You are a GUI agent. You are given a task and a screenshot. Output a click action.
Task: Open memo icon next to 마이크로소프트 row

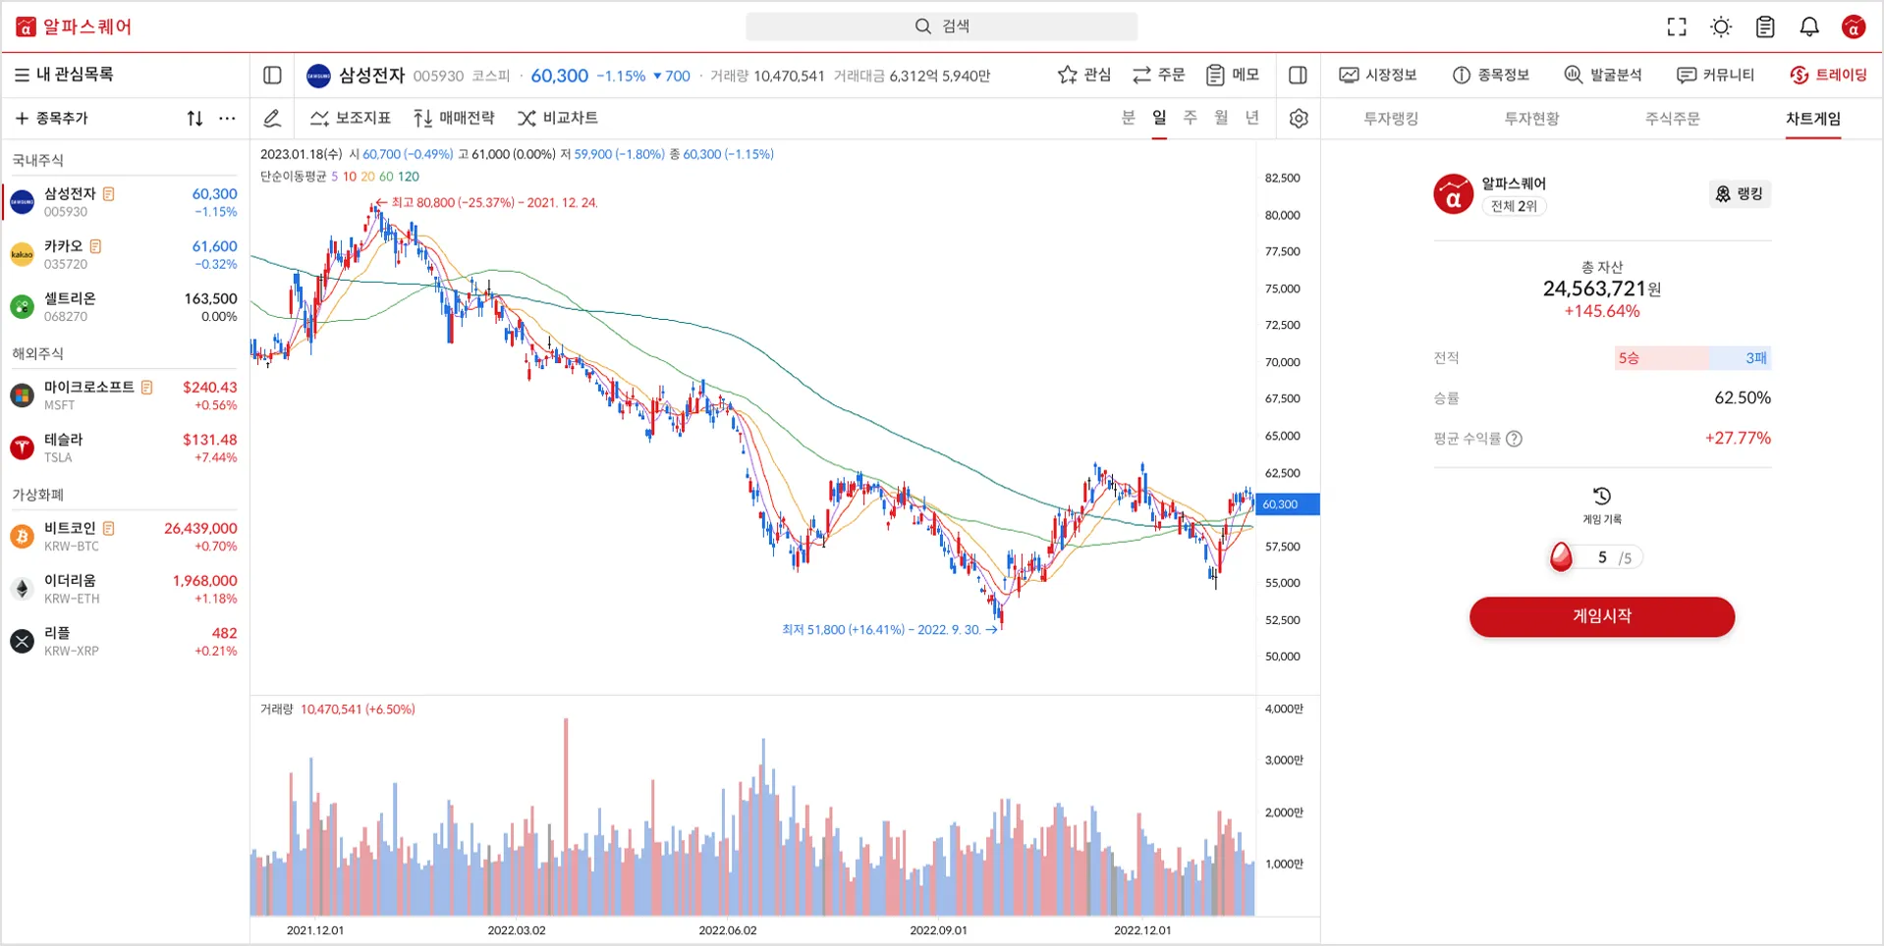[x=147, y=388]
